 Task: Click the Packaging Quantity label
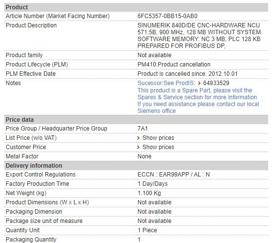(x=31, y=240)
